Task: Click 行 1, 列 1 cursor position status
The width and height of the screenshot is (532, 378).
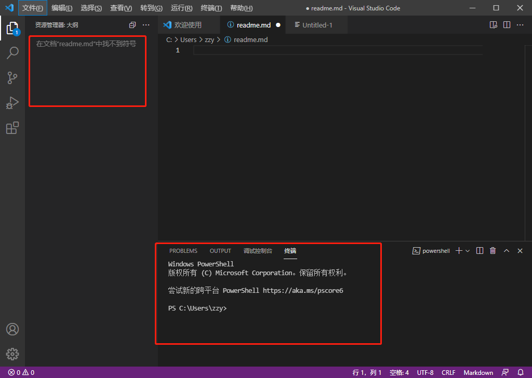Action: 367,372
